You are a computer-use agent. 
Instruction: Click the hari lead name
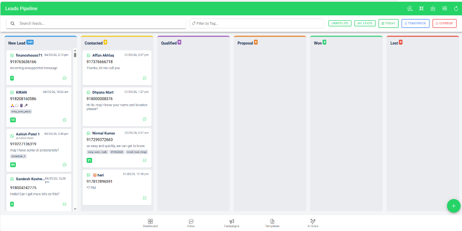pos(100,175)
